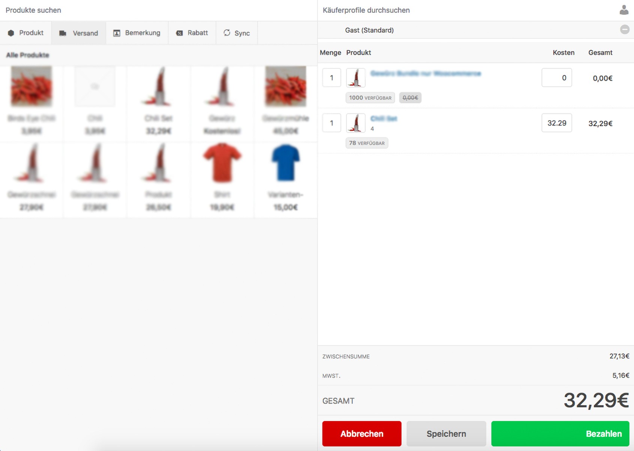Edit the 32.29 cost field

(556, 123)
